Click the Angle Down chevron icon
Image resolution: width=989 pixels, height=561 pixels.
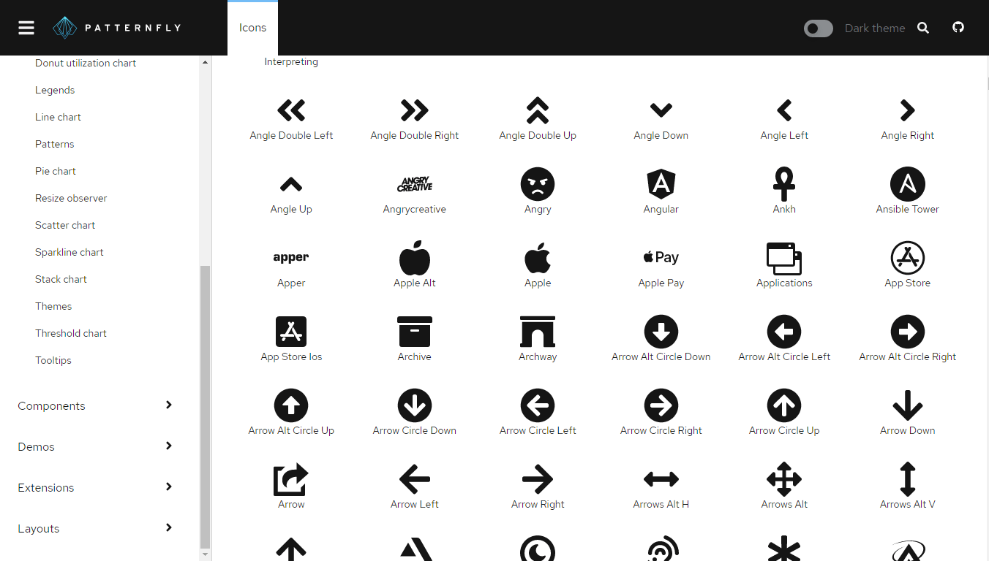coord(661,110)
